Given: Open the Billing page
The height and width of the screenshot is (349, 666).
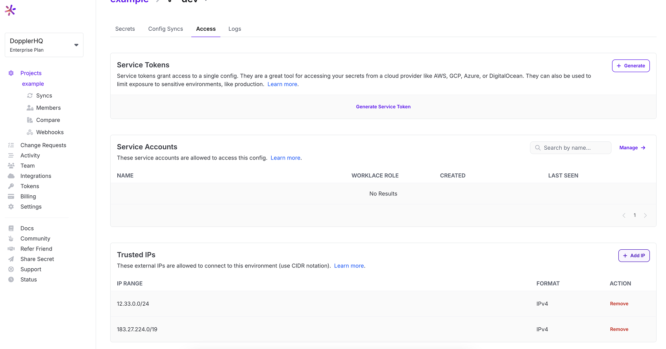Looking at the screenshot, I should [x=28, y=197].
